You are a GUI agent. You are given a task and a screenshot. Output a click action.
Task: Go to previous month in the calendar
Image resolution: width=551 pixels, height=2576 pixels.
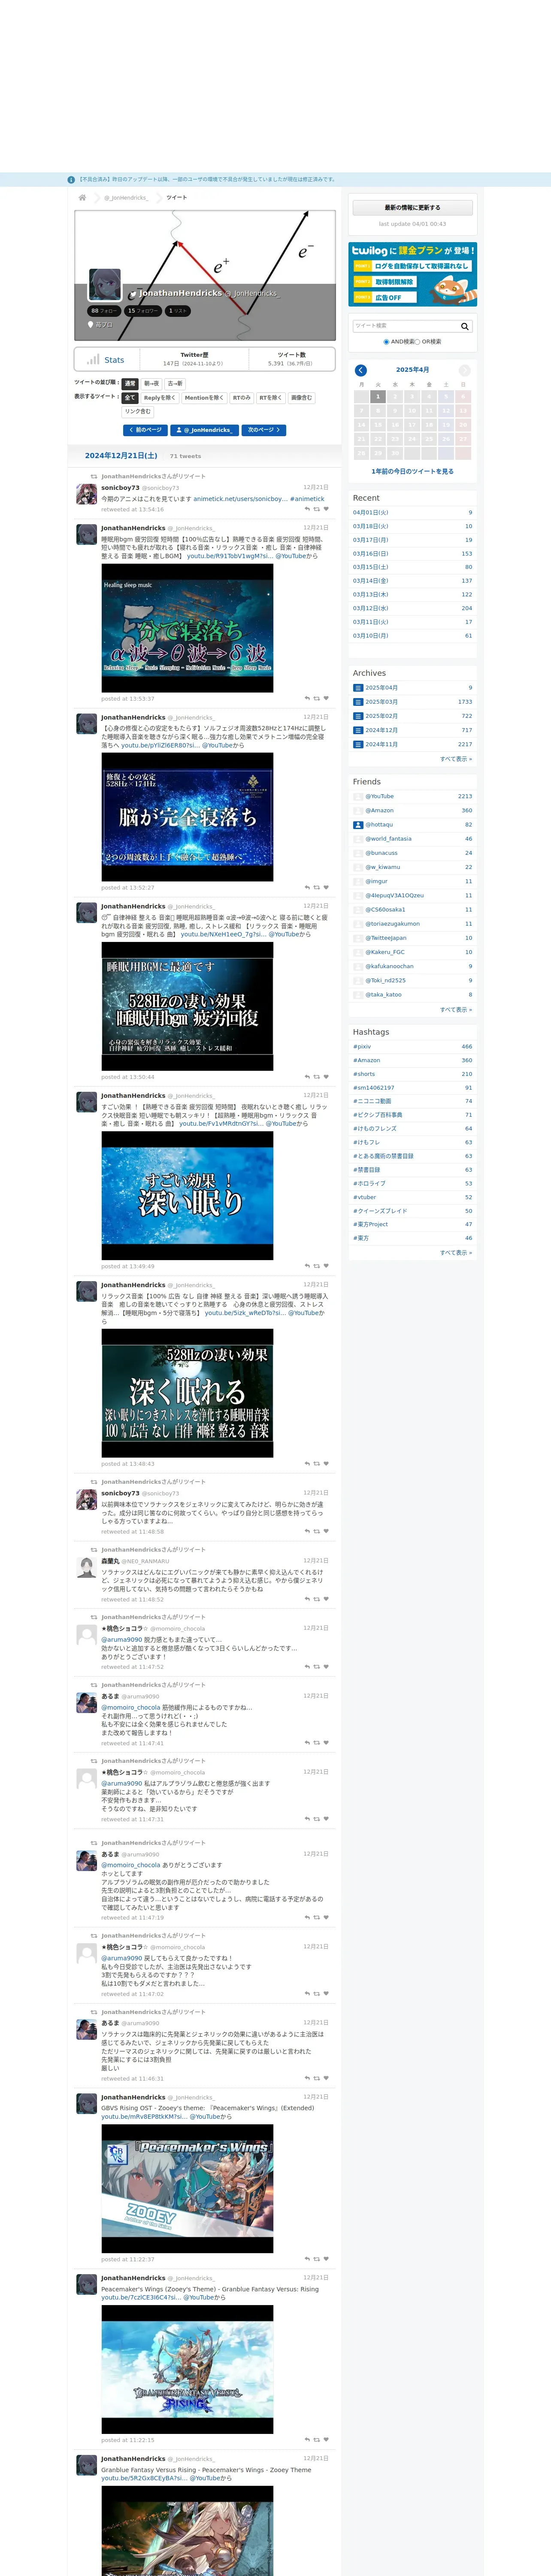(x=361, y=370)
